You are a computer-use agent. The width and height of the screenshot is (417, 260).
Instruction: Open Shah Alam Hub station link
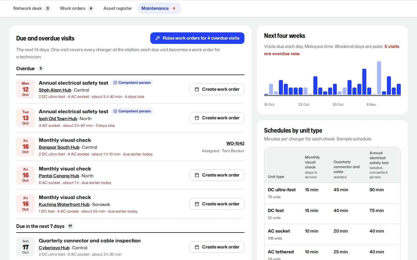tap(55, 90)
